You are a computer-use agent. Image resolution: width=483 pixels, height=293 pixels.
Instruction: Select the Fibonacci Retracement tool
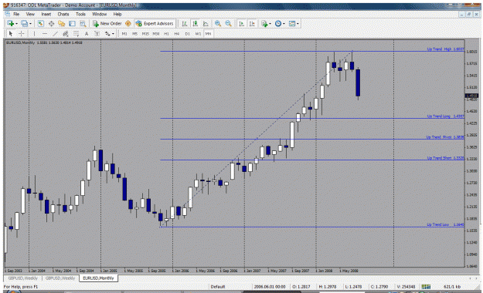click(76, 33)
